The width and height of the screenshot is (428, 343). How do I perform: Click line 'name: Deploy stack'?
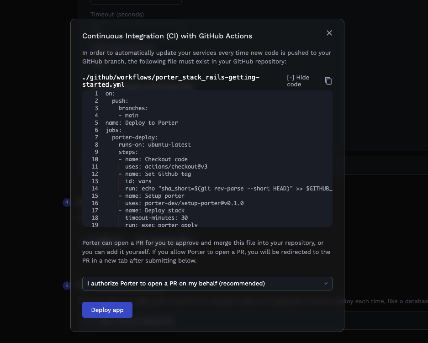tap(152, 211)
